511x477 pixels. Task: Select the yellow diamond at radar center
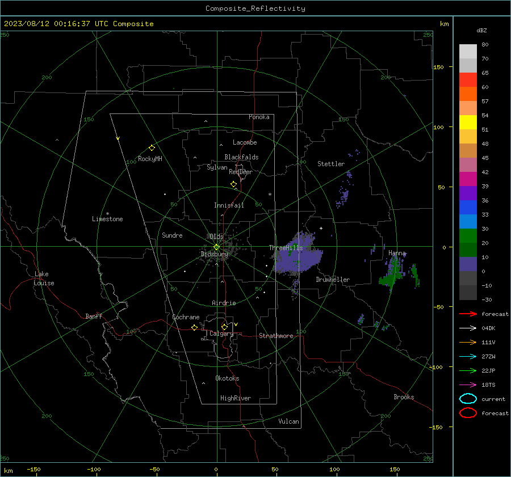pyautogui.click(x=216, y=247)
